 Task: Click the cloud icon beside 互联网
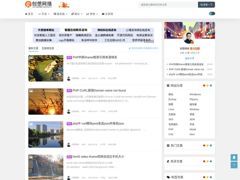[103, 14]
